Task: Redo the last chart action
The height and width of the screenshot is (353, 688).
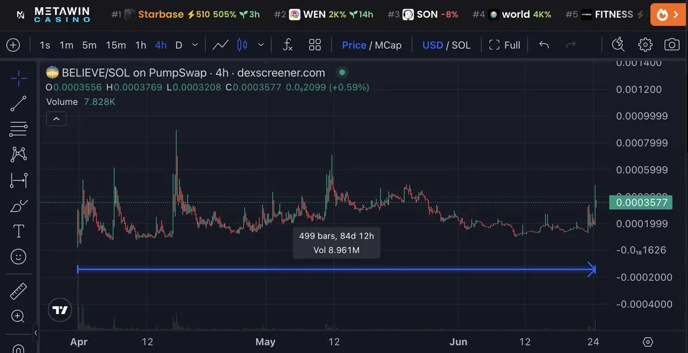Action: pyautogui.click(x=570, y=45)
